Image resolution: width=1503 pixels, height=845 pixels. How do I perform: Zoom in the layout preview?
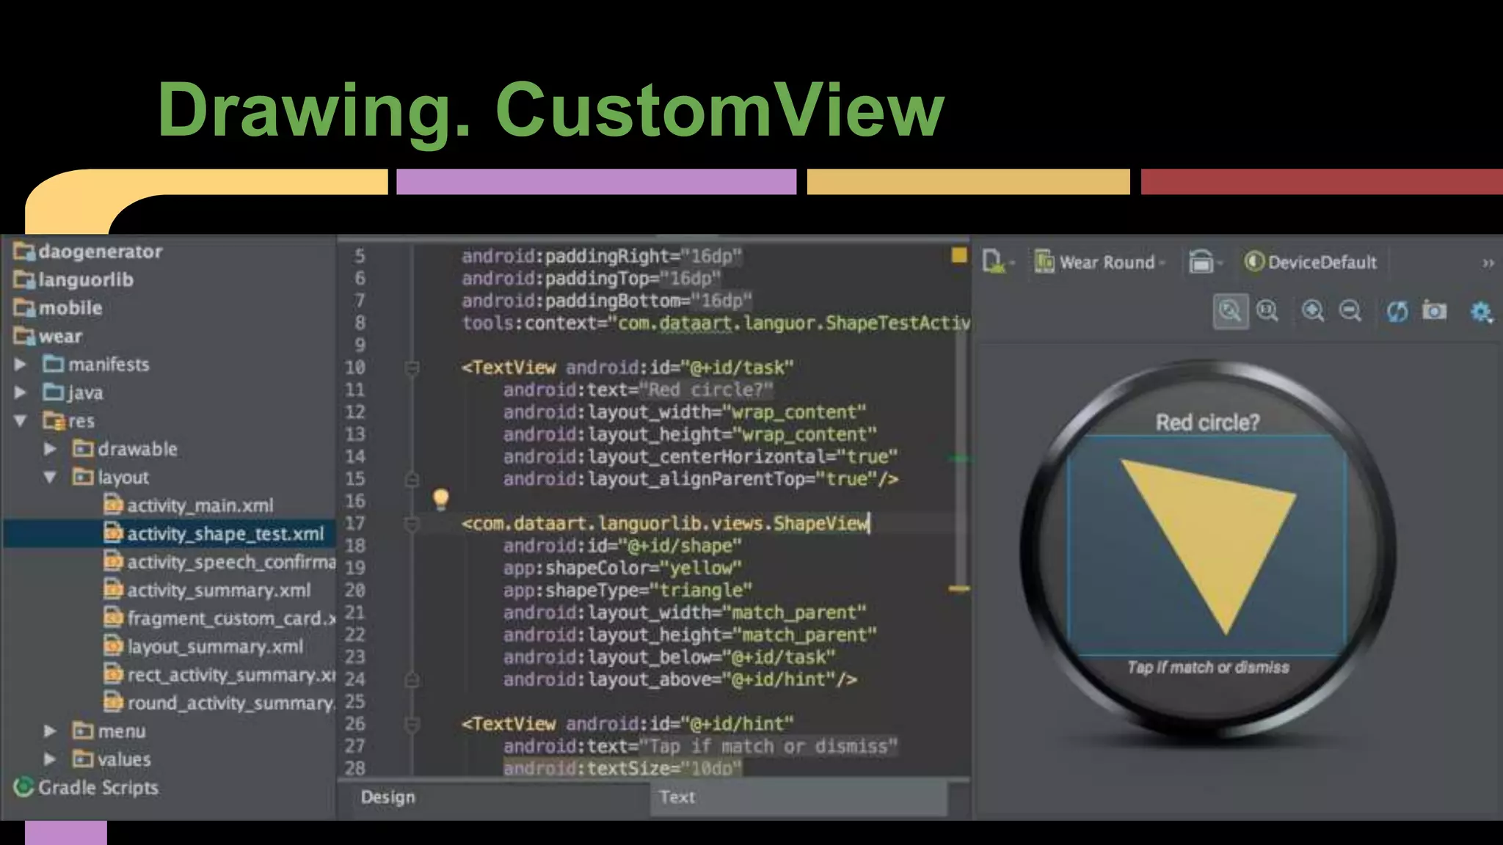click(1313, 312)
